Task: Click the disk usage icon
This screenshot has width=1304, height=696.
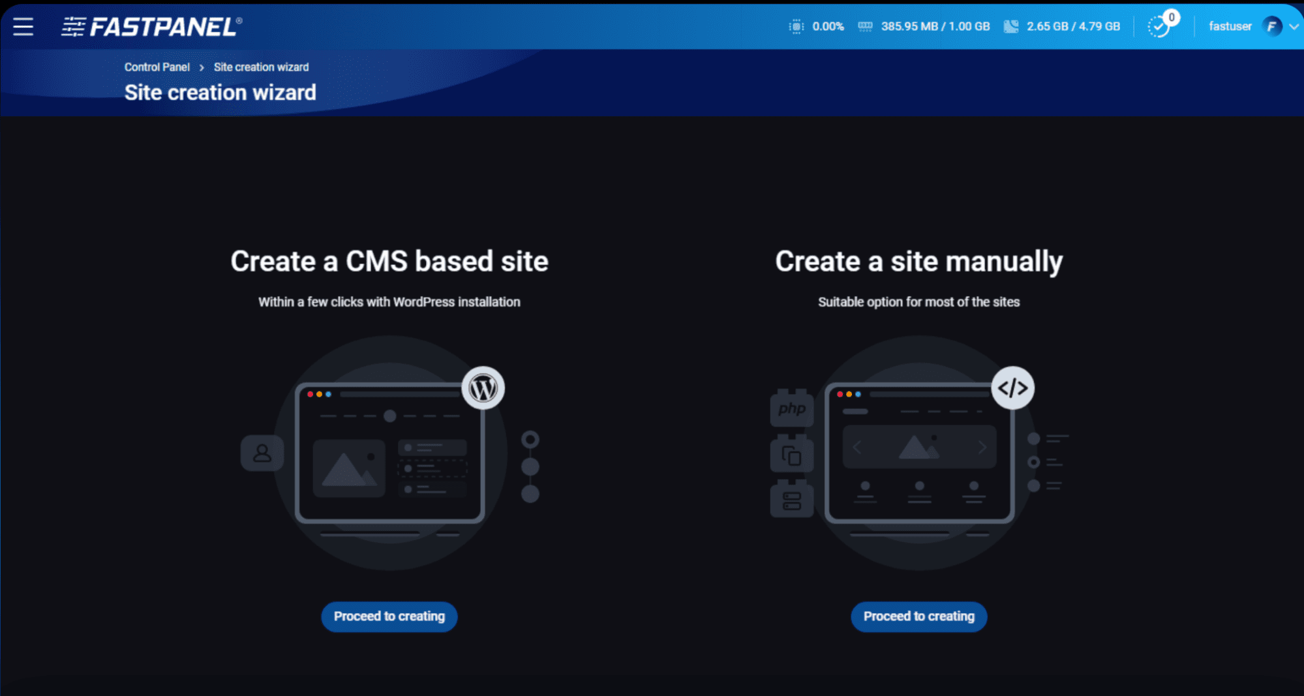Action: pos(1010,26)
